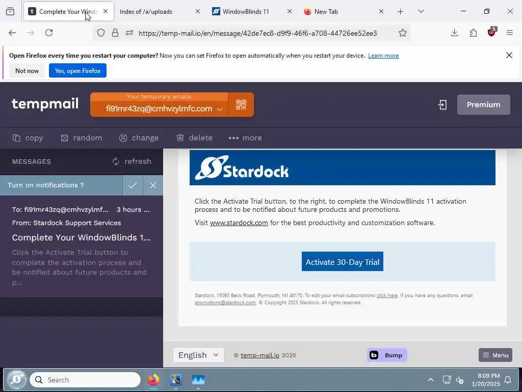Click Yes, open Firefox button
Image resolution: width=522 pixels, height=392 pixels.
pyautogui.click(x=77, y=70)
